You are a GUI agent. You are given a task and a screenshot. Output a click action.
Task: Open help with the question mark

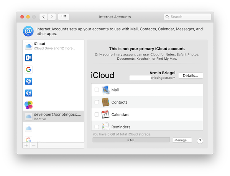200,141
